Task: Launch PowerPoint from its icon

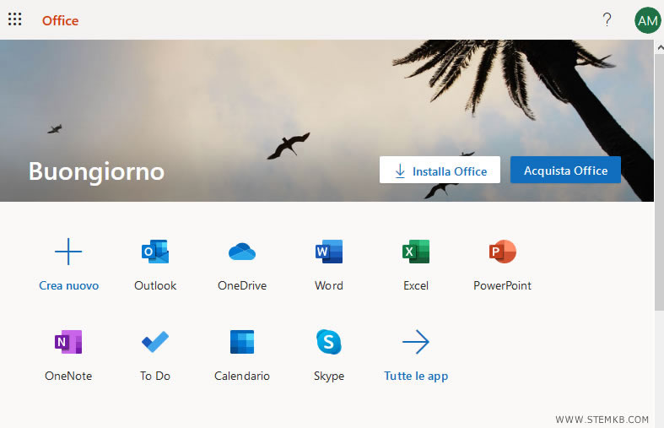Action: tap(502, 252)
